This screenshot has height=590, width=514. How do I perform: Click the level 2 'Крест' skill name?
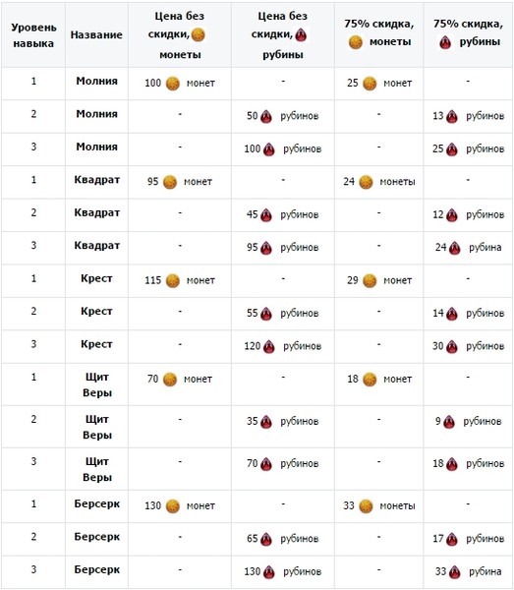tap(96, 311)
